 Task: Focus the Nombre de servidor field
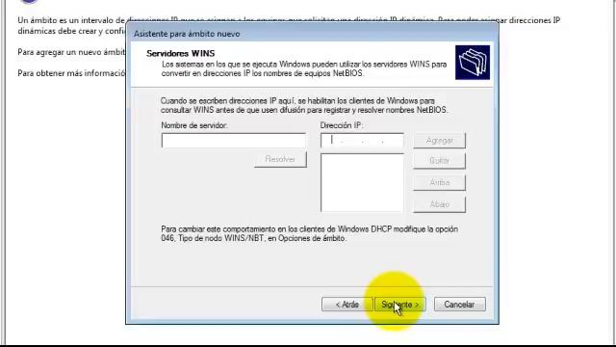pos(233,141)
